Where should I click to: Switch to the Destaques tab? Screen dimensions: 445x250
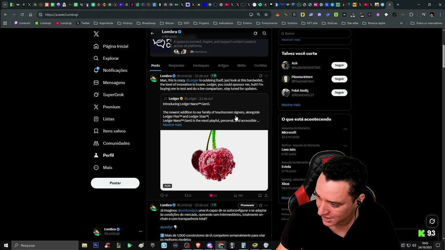pyautogui.click(x=201, y=65)
